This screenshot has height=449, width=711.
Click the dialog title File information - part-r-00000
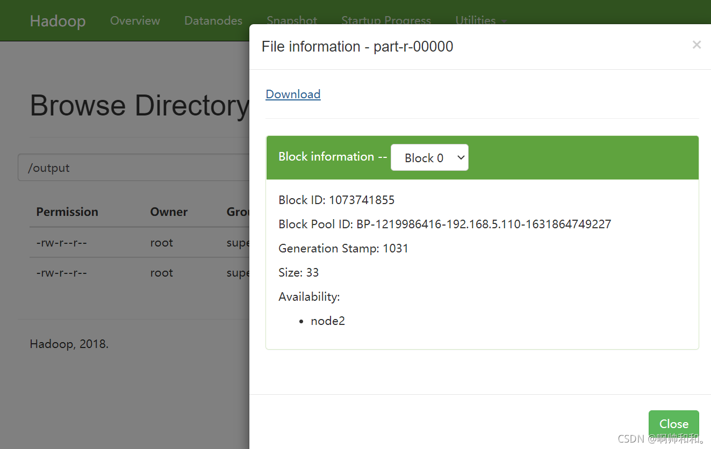point(357,47)
